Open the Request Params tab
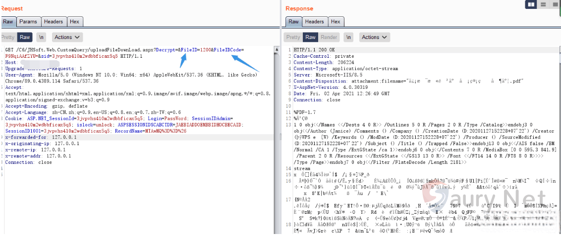Image resolution: width=561 pixels, height=236 pixels. click(x=28, y=22)
